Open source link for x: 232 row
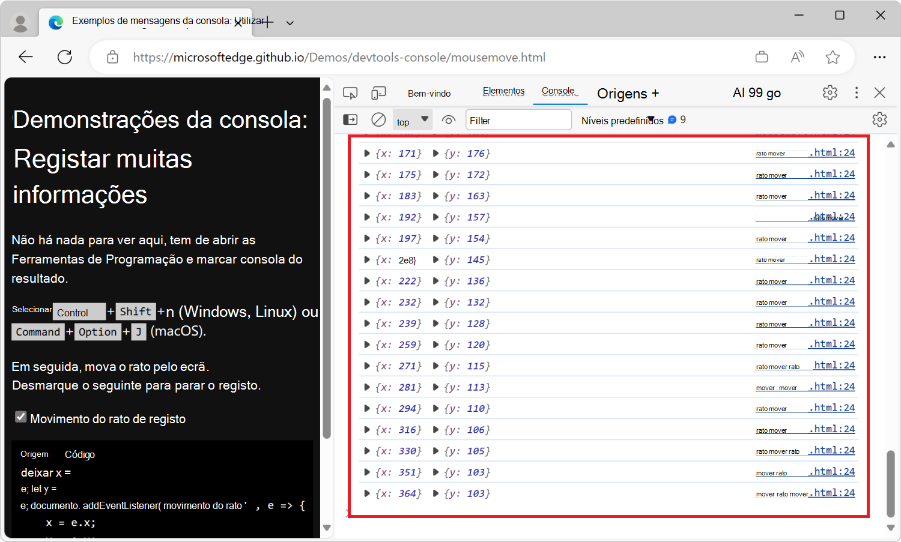This screenshot has width=901, height=542. pyautogui.click(x=805, y=302)
